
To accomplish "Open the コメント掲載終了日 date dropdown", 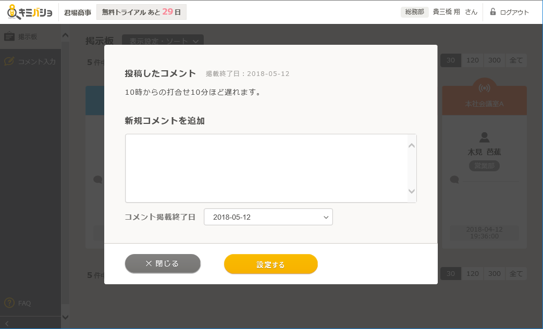I will 268,217.
